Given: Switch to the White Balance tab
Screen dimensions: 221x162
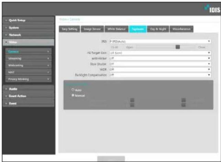Looking at the screenshot, I should tap(117, 29).
